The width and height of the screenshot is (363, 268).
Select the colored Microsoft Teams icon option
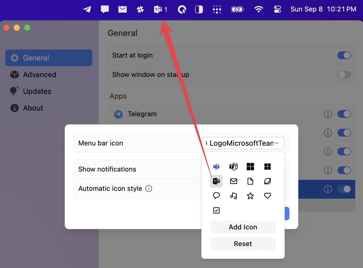(x=216, y=167)
